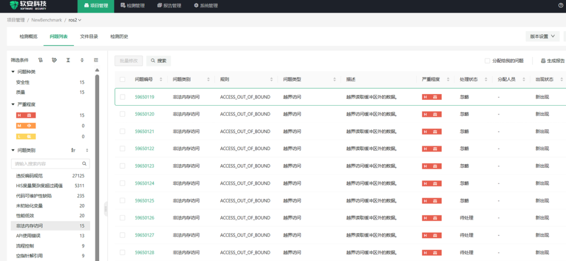Tick checkbox for issue 59650119
Screen dimensions: 566x261
(x=122, y=97)
